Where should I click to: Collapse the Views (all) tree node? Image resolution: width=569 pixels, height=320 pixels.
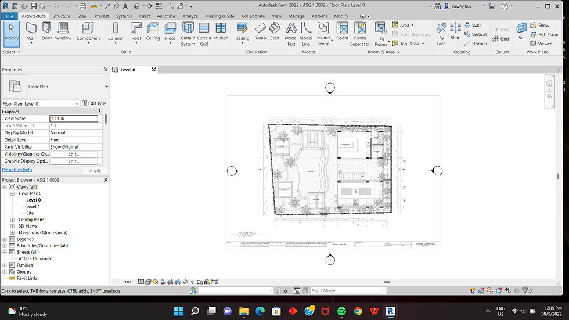coord(5,187)
